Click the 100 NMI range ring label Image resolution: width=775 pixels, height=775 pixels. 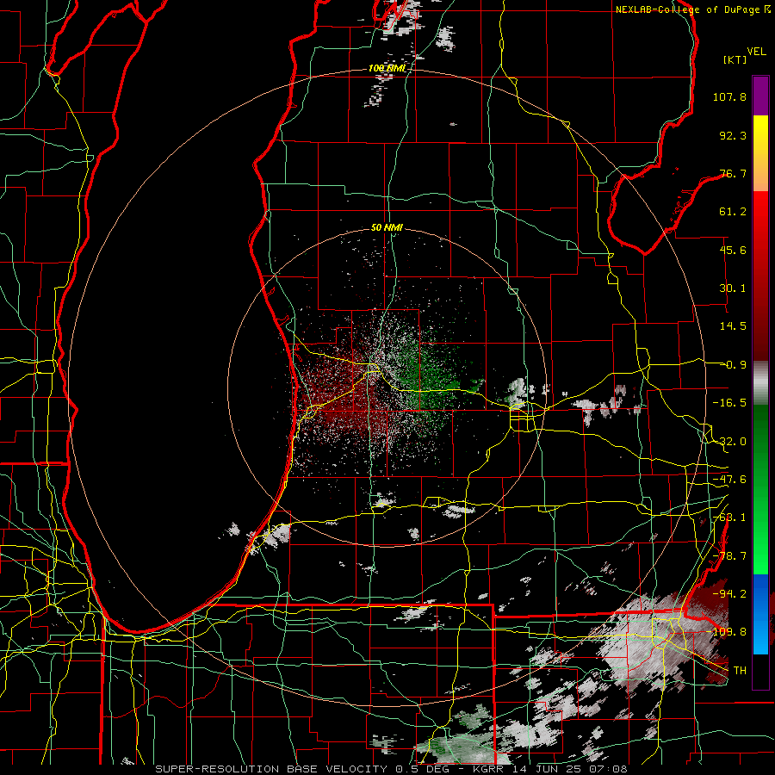pos(387,68)
